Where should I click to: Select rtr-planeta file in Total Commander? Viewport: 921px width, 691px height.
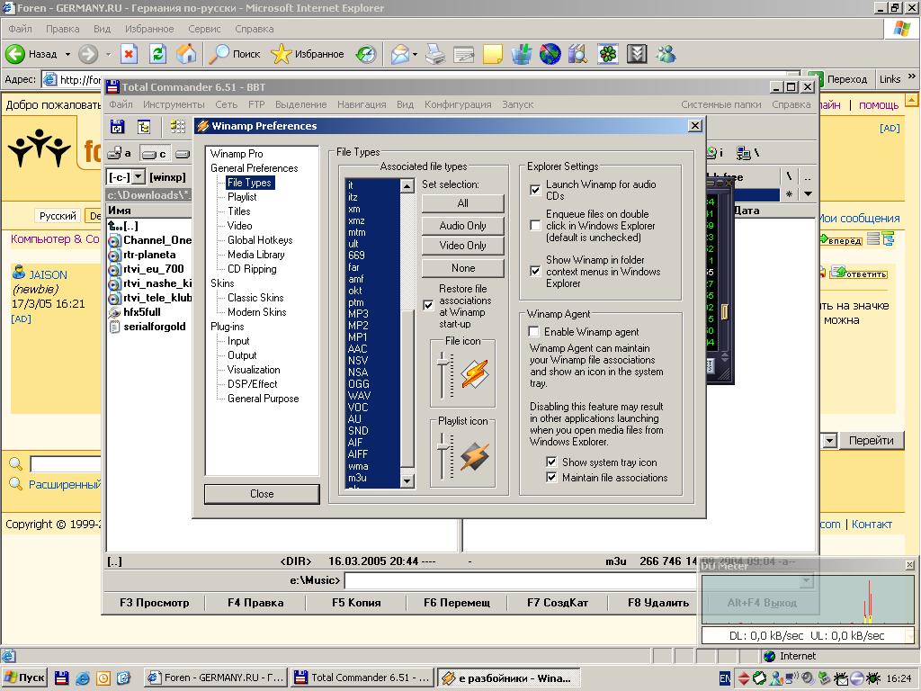[x=149, y=255]
